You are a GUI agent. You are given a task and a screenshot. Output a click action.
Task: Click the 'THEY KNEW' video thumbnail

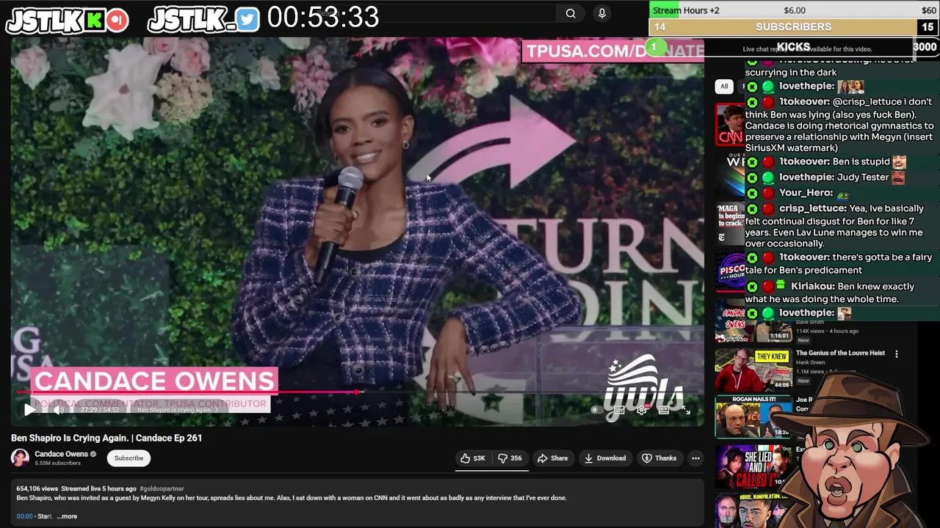753,369
